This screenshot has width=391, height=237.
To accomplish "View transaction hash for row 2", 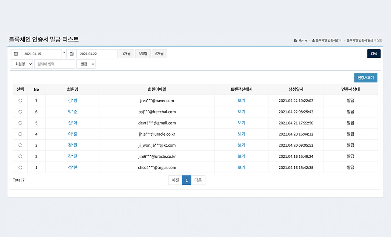I will coord(241,157).
